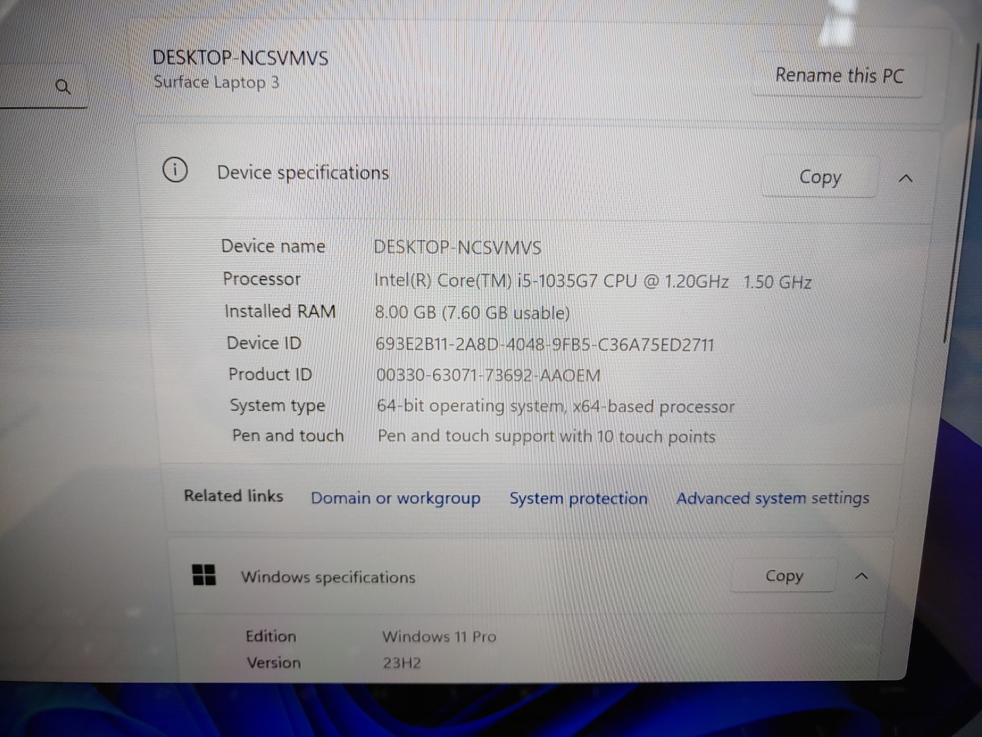Click the Device name label
The width and height of the screenshot is (982, 737).
point(273,246)
